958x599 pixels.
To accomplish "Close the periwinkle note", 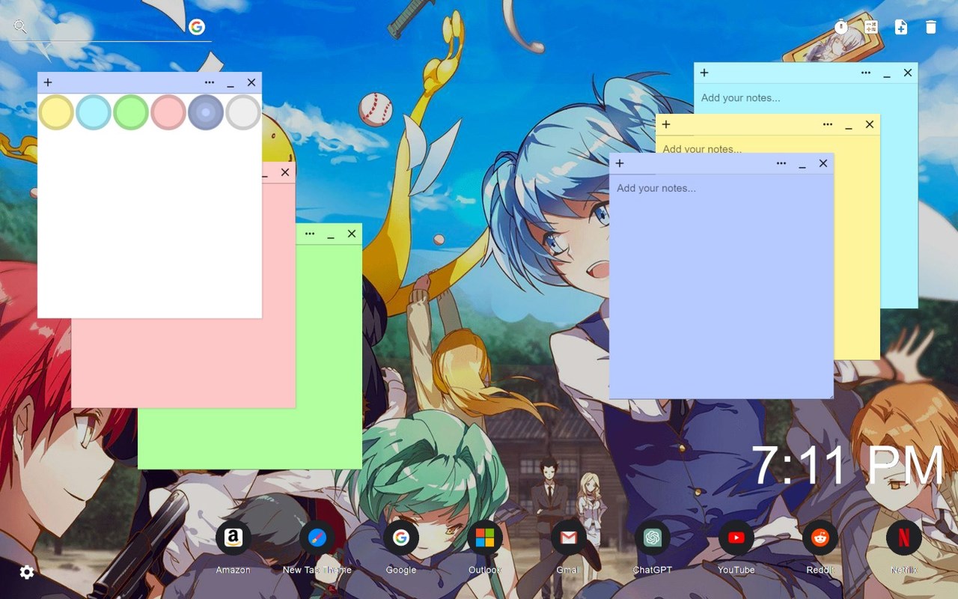I will point(823,163).
